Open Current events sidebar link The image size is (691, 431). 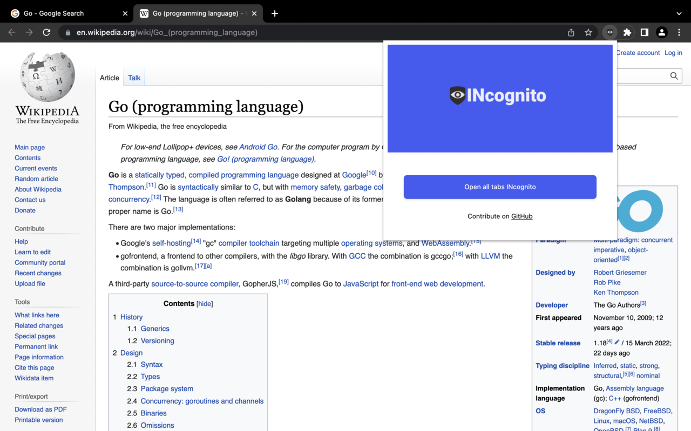click(36, 168)
